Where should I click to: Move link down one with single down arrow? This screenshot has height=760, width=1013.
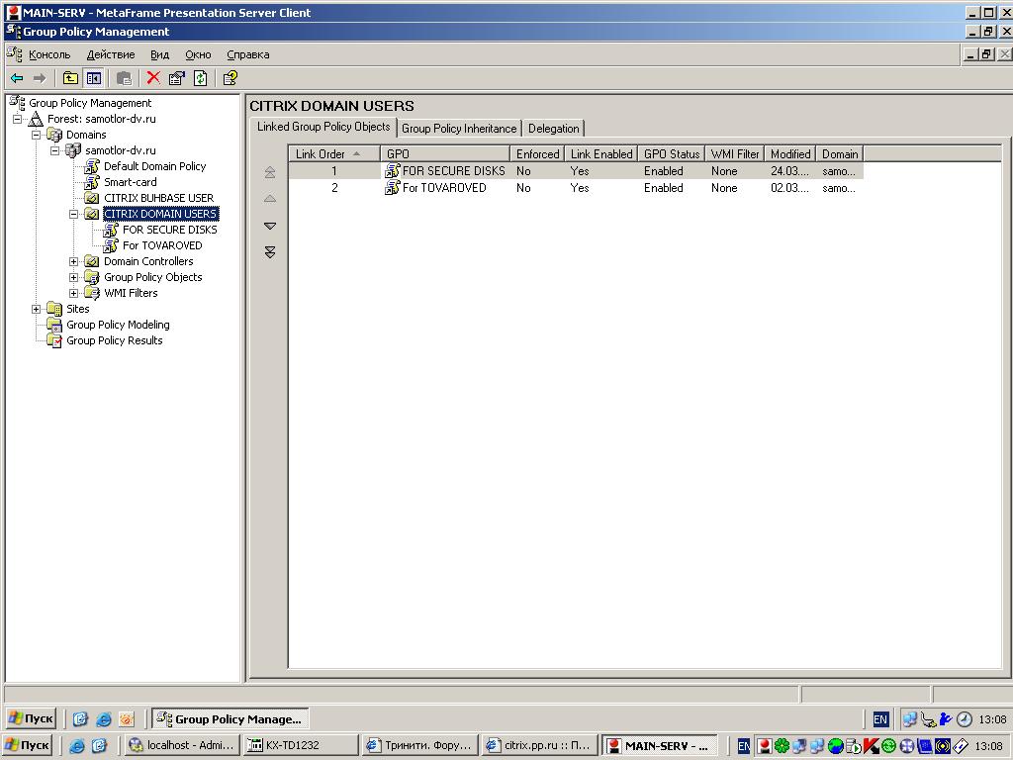pyautogui.click(x=270, y=226)
